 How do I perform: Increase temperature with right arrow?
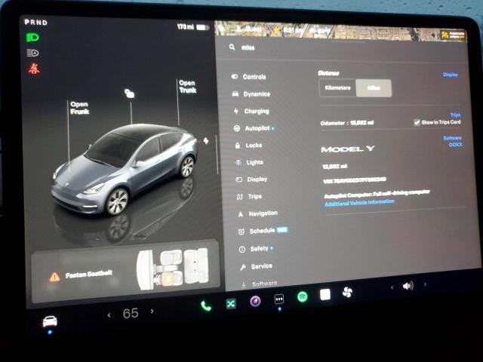152,311
